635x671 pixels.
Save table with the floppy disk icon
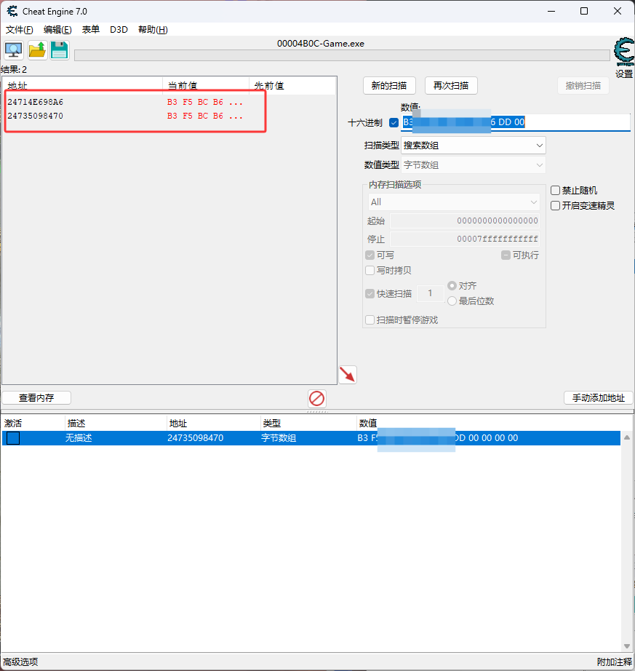coord(60,50)
